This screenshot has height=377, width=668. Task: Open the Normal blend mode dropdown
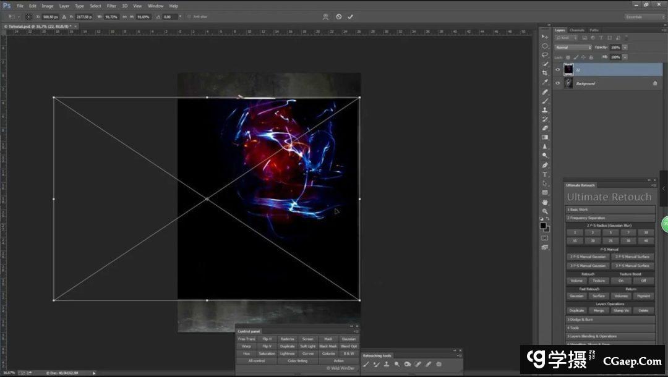(x=573, y=48)
